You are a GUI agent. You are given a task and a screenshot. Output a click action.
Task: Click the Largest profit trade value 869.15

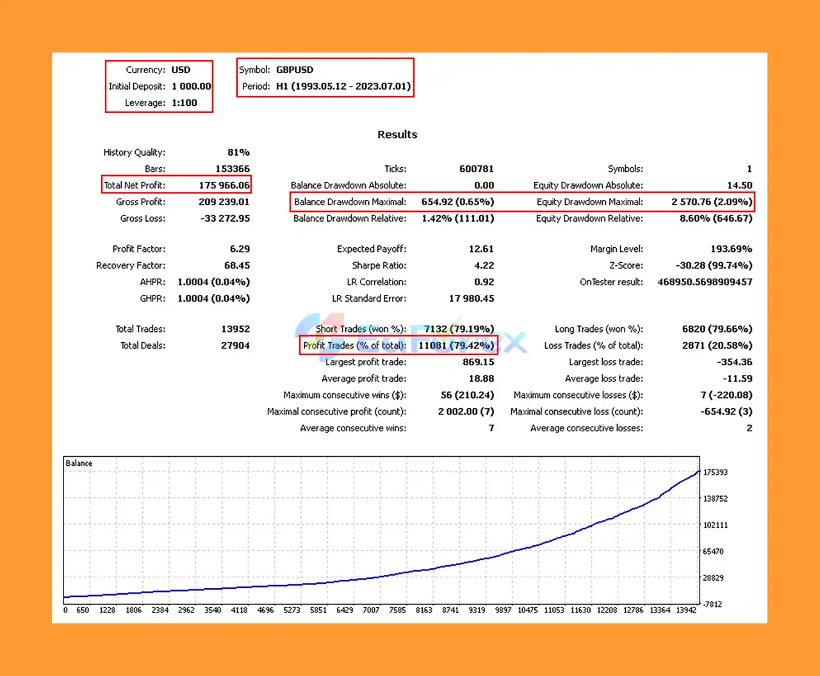pyautogui.click(x=479, y=362)
